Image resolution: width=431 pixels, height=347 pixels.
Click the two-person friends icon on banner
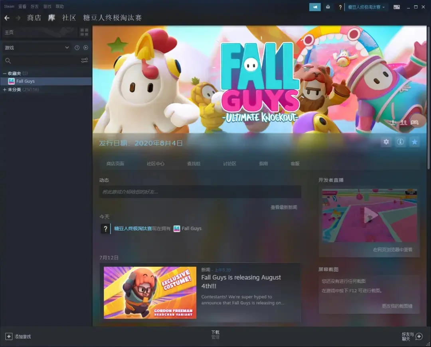click(403, 122)
